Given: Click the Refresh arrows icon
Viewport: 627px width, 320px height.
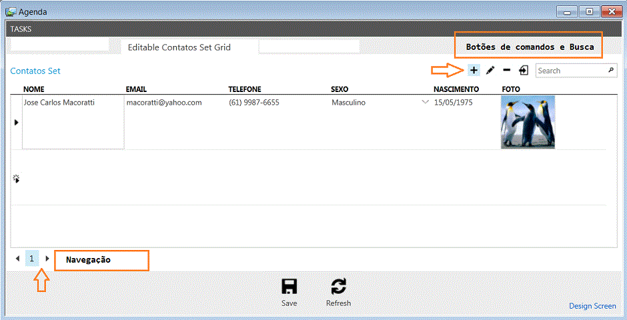Looking at the screenshot, I should tap(339, 287).
